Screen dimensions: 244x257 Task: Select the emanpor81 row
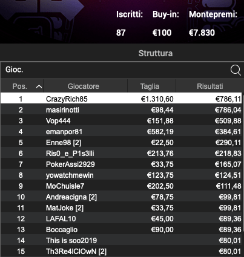pos(121,131)
